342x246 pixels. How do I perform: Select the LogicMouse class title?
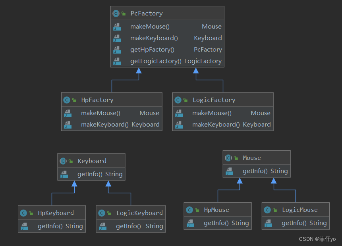pyautogui.click(x=300, y=210)
